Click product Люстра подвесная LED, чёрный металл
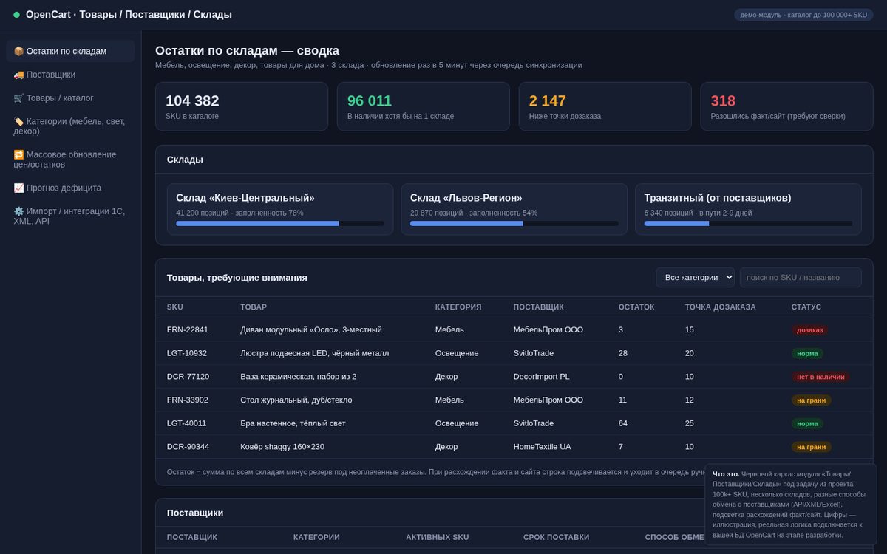887x554 pixels. click(x=314, y=353)
